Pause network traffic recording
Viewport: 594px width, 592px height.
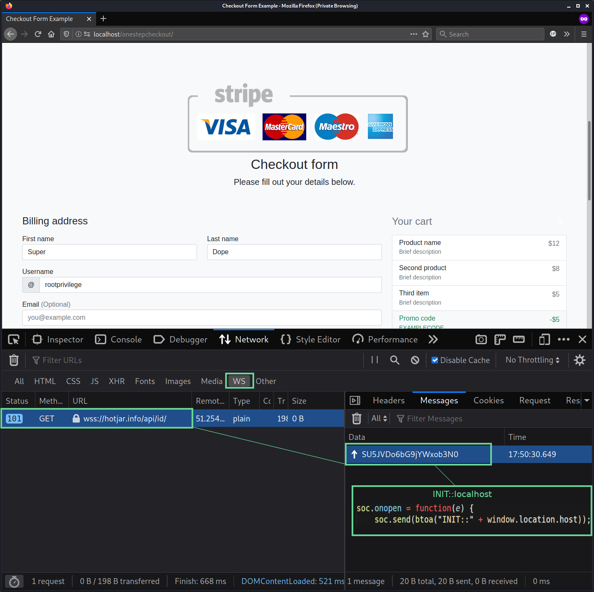374,360
